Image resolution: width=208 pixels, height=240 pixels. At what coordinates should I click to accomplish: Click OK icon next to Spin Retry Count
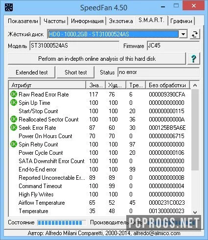coord(14,144)
